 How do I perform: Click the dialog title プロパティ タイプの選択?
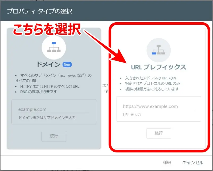39,11
